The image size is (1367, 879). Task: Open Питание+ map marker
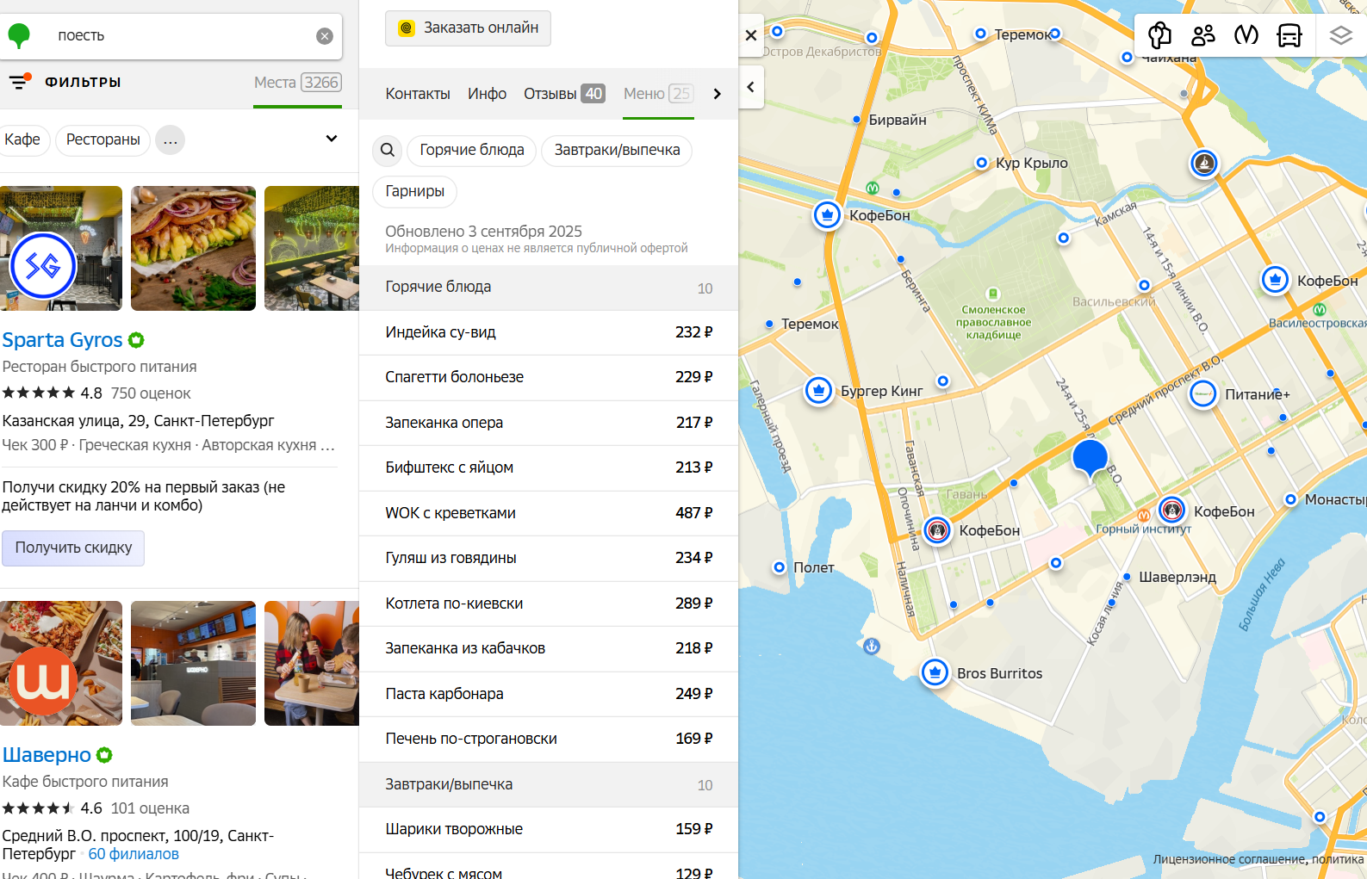pos(1202,394)
